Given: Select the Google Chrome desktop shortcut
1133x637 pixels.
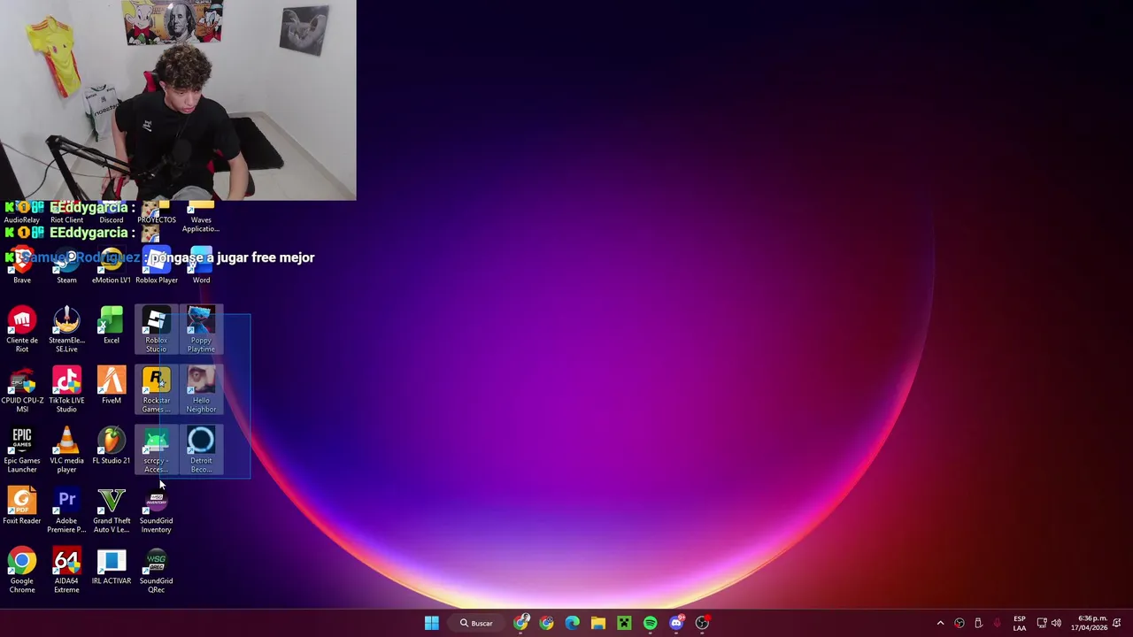Looking at the screenshot, I should click(22, 570).
